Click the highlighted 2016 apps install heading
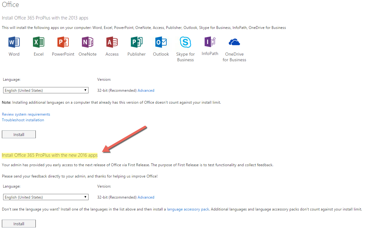 (x=50, y=155)
